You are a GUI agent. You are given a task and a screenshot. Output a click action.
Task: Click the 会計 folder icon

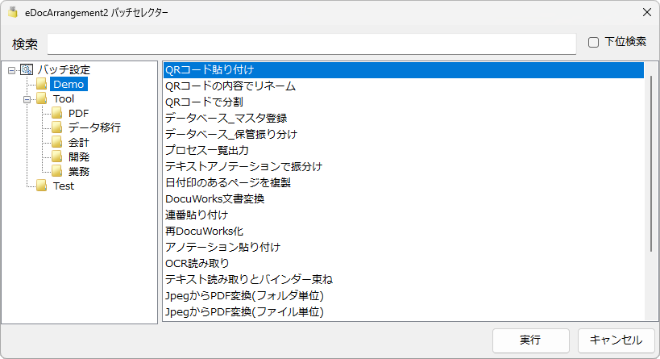tap(57, 142)
